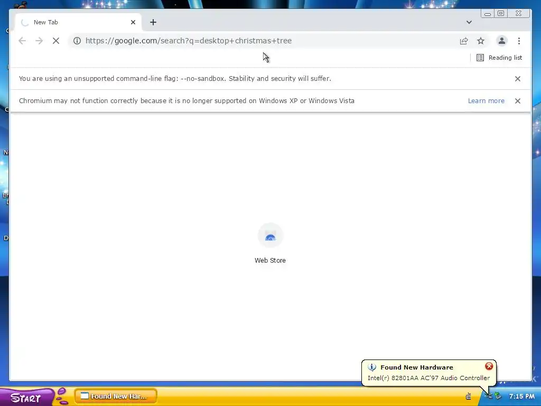Image resolution: width=541 pixels, height=406 pixels.
Task: Click the info icon in hardware balloon
Action: (x=372, y=367)
